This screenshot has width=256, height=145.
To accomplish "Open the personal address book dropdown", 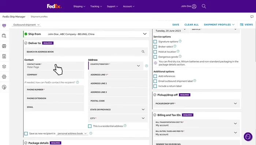I will (x=72, y=133).
